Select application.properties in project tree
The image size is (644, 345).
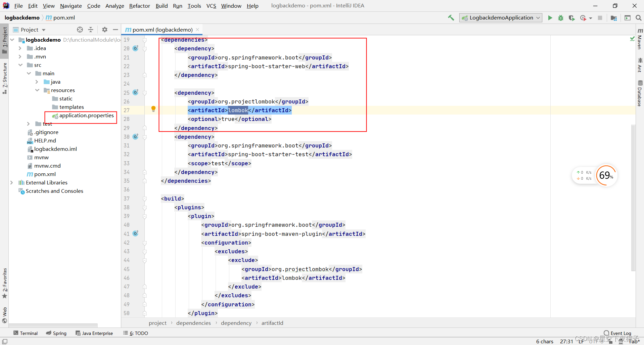(83, 116)
